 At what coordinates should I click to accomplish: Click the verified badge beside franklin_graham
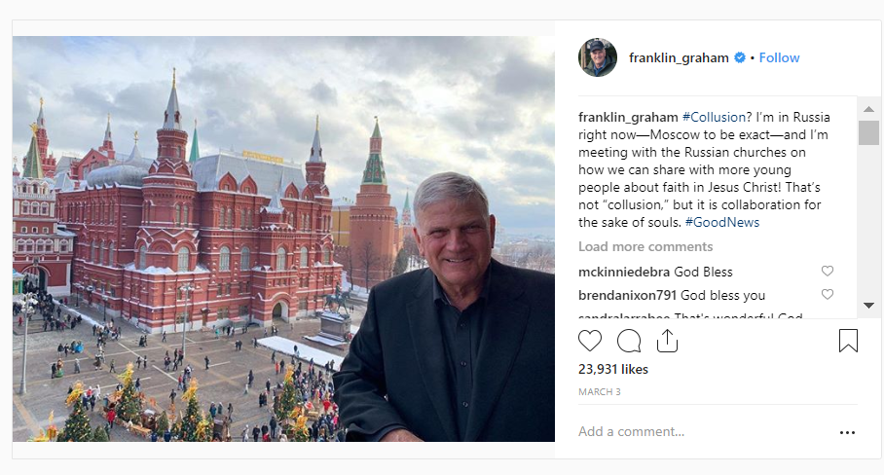pos(740,57)
